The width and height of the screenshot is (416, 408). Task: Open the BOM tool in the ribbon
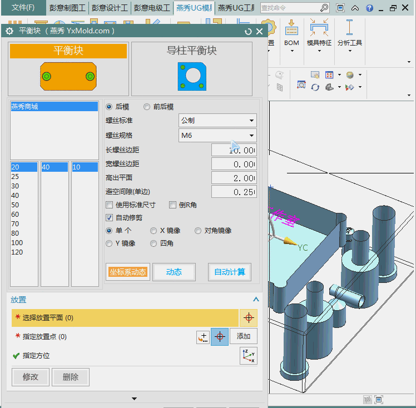pos(291,33)
